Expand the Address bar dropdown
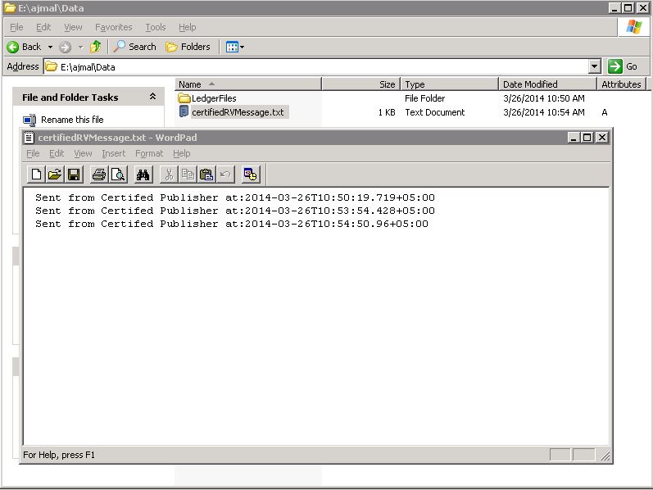 (595, 66)
